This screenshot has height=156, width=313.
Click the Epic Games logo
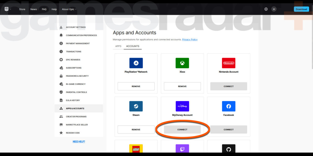point(7,9)
